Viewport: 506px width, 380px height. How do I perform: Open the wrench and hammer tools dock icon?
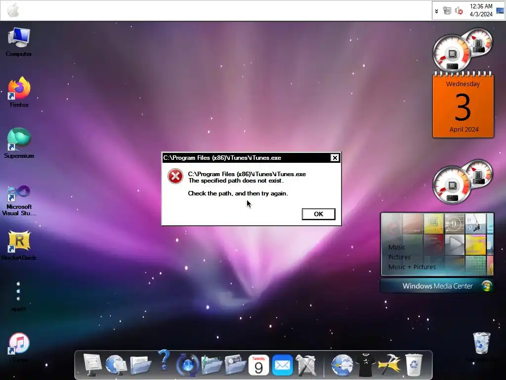point(306,365)
